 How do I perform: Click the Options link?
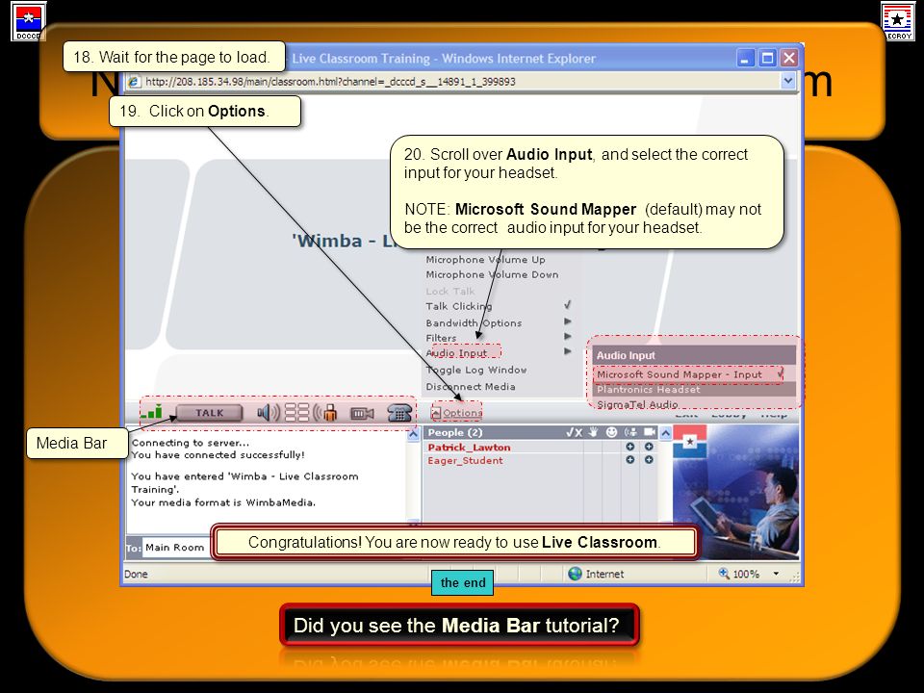[x=463, y=413]
